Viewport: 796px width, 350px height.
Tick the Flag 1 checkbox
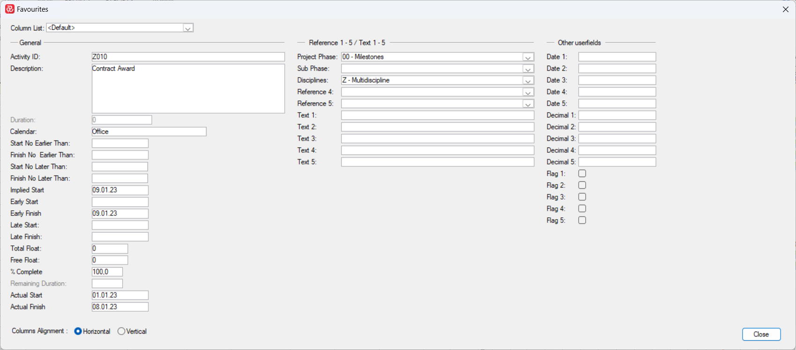582,173
